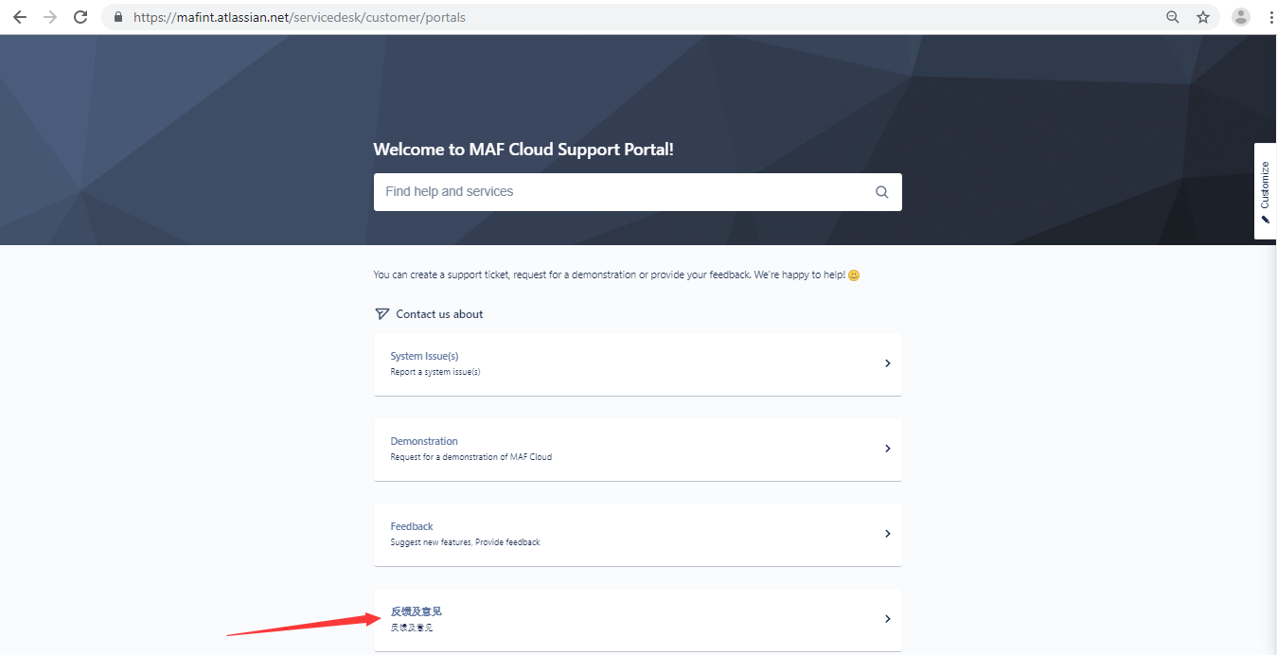
Task: Click the Contact us about paper-plane icon
Action: click(x=382, y=314)
